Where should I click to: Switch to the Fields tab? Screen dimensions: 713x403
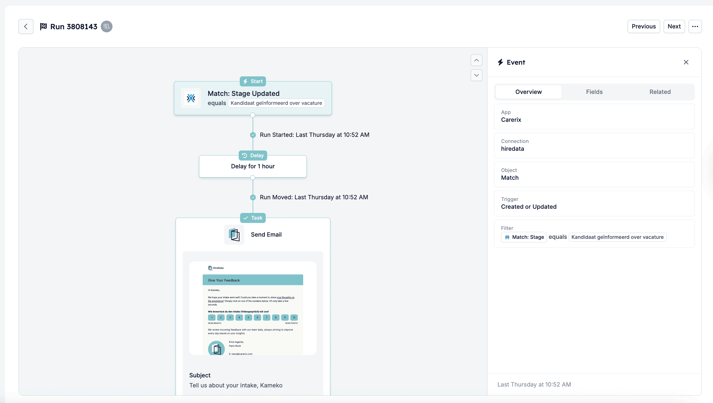594,92
